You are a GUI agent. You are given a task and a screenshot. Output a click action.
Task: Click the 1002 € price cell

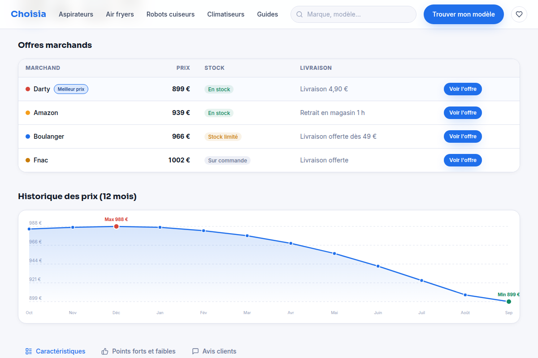click(x=179, y=160)
